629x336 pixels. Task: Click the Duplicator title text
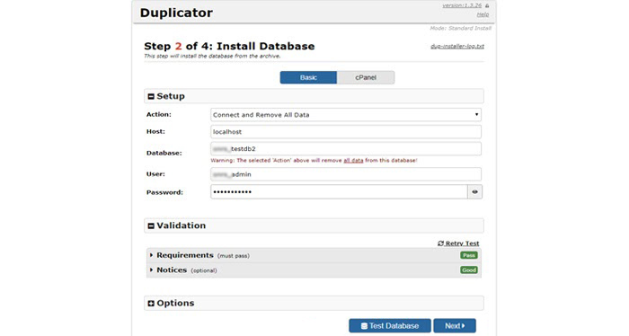(176, 13)
